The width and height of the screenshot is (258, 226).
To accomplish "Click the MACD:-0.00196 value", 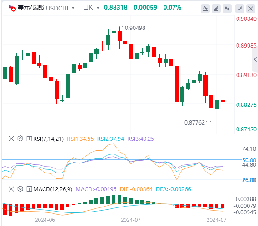I will [x=96, y=189].
